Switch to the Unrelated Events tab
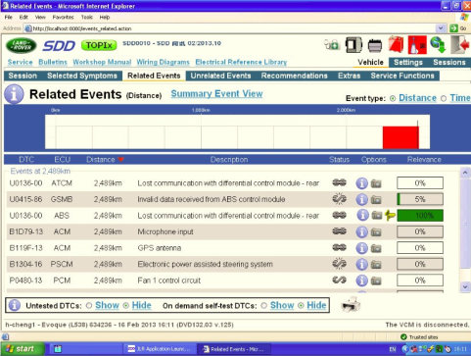 click(x=220, y=76)
